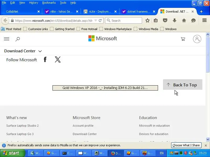
Task: Click the EN language indicator
Action: [x=162, y=153]
